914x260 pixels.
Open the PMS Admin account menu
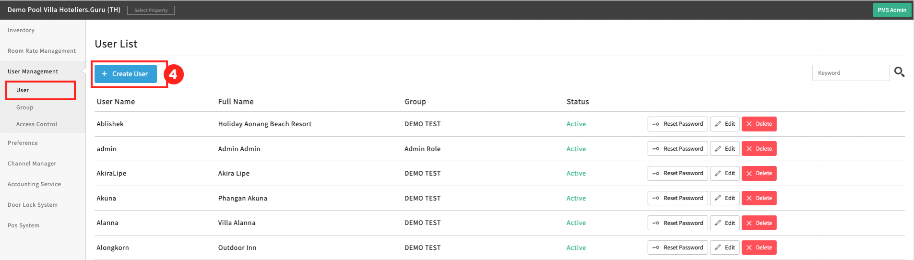tap(891, 10)
